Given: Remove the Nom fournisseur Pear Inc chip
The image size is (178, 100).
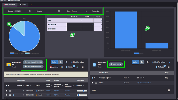Looking at the screenshot, I should [26, 66].
